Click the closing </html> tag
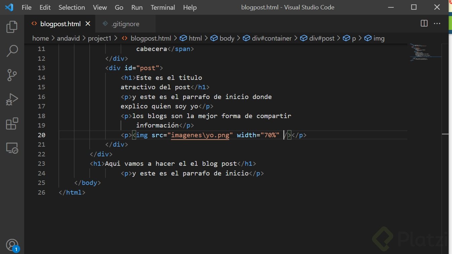This screenshot has width=452, height=254. click(x=72, y=192)
